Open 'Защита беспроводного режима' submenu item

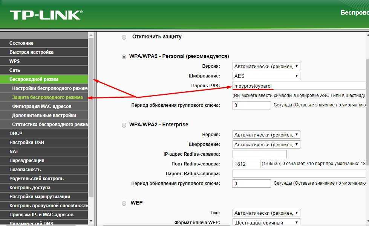point(46,97)
